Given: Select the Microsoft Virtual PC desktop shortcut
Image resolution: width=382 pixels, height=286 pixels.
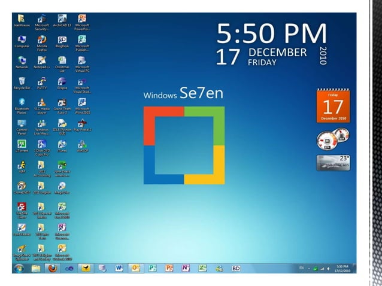Looking at the screenshot, I should coord(82,64).
